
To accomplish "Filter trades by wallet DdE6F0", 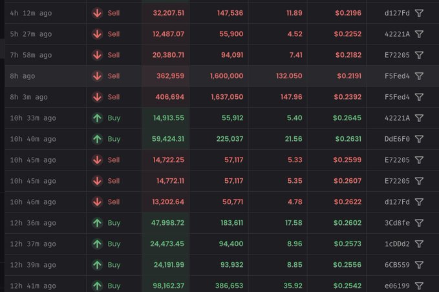I will click(x=419, y=139).
